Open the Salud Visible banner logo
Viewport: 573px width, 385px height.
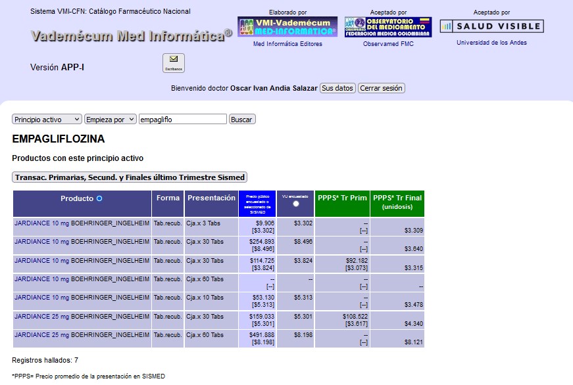pyautogui.click(x=492, y=26)
